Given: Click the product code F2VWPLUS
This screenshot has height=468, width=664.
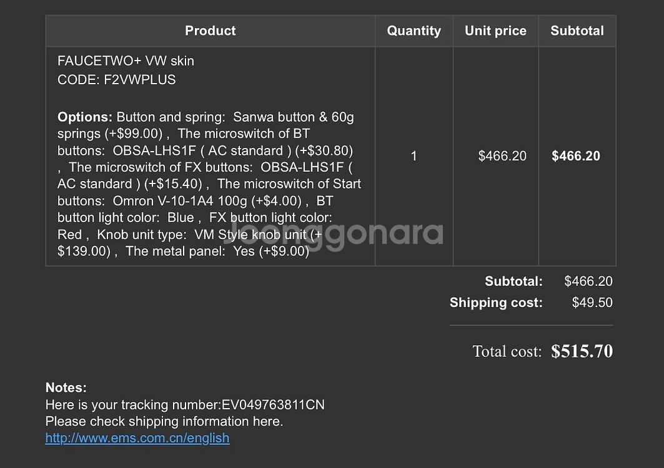Looking at the screenshot, I should pyautogui.click(x=140, y=79).
